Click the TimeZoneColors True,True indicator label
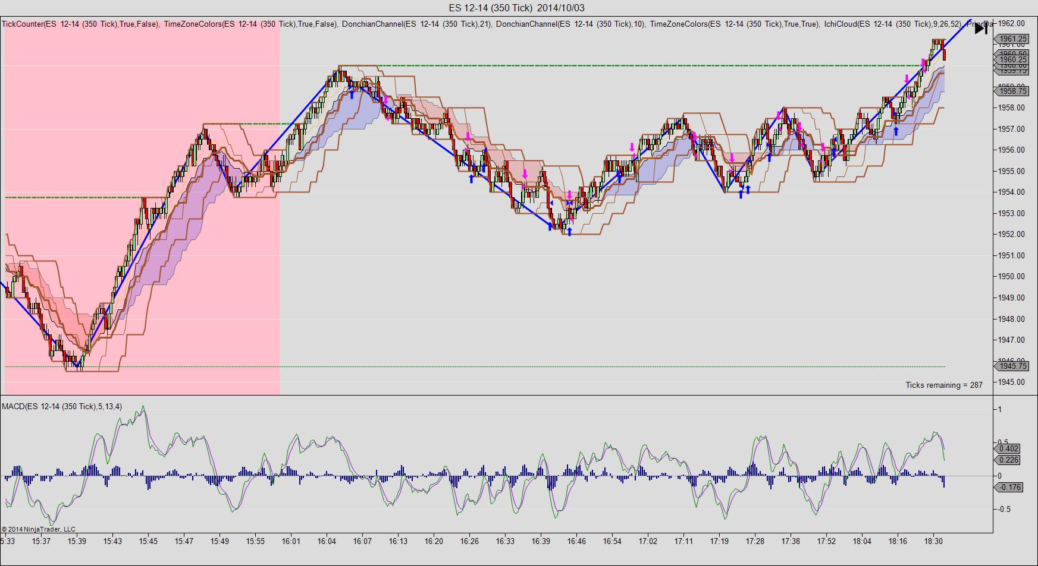The width and height of the screenshot is (1038, 566). click(x=735, y=24)
